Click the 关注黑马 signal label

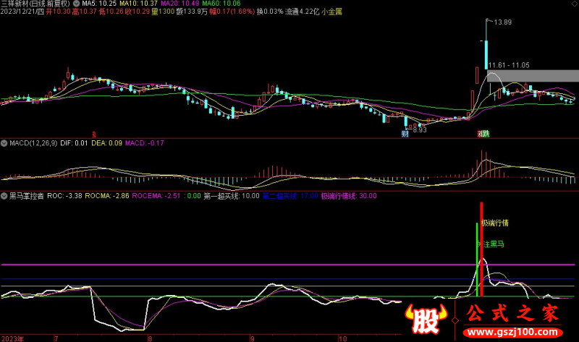(491, 244)
